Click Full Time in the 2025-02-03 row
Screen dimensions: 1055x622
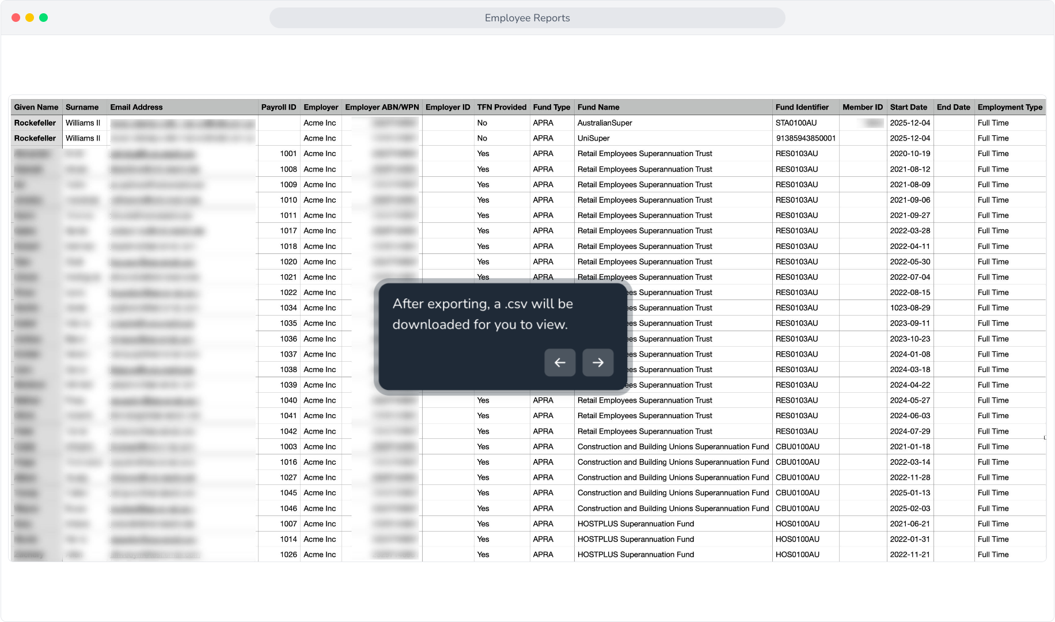coord(993,509)
